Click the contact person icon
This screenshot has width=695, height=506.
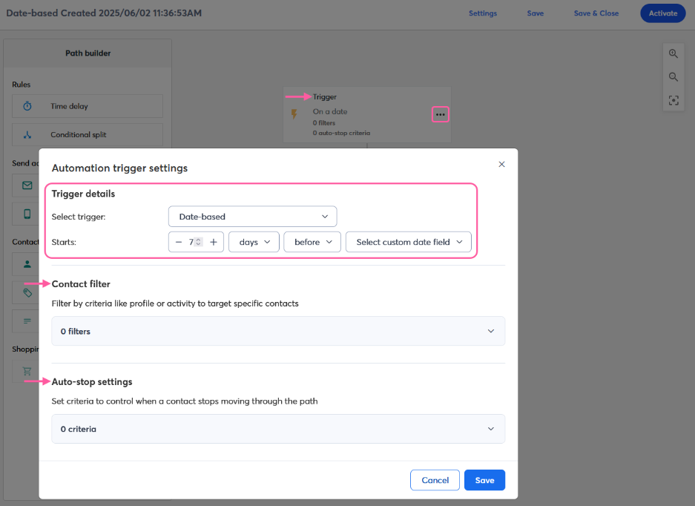pos(27,264)
